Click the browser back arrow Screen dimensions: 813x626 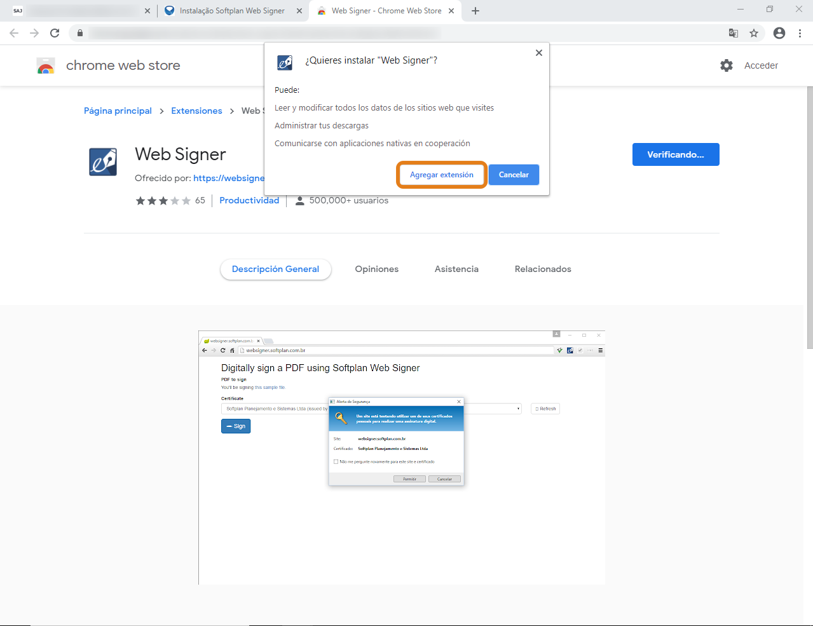tap(14, 33)
